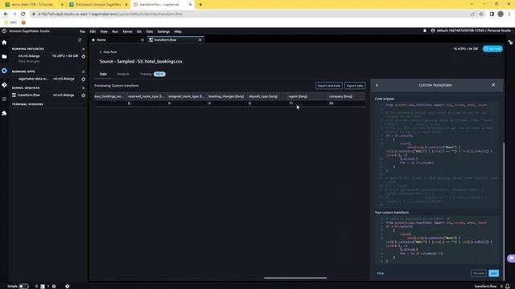Close the Custom Transform panel
This screenshot has height=289, width=515.
pos(493,85)
